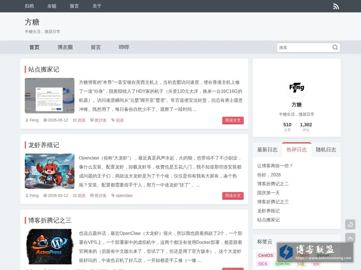Screen dimensions: 361x270
Task: Click comment bubble icon in 龙虾养殖记 post
Action: pyautogui.click(x=92, y=195)
